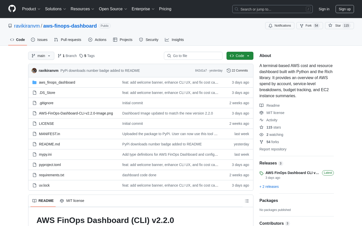View the 1 Branch link

tap(67, 56)
